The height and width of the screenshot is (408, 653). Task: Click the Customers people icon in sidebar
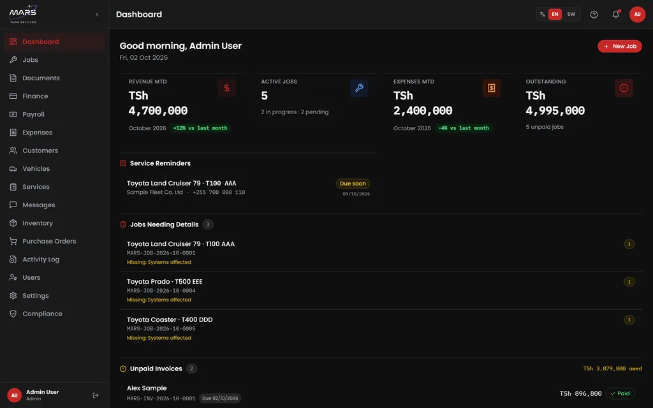point(13,150)
